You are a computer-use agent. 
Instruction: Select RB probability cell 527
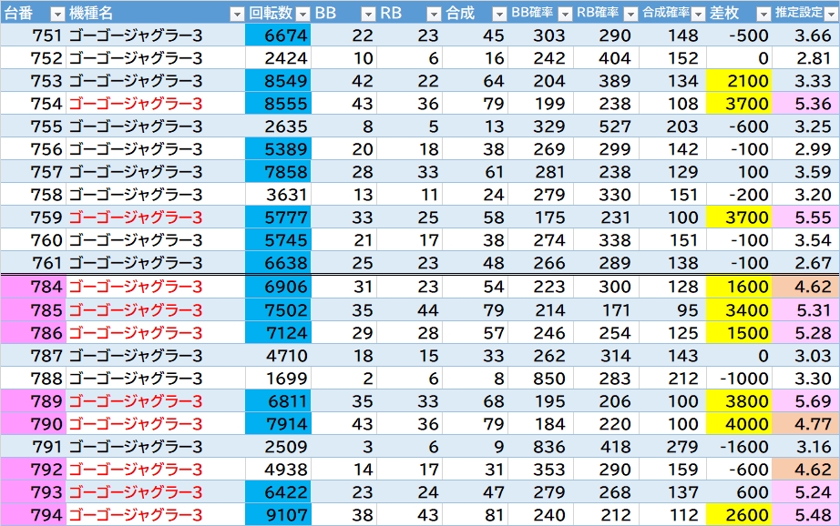tap(607, 126)
